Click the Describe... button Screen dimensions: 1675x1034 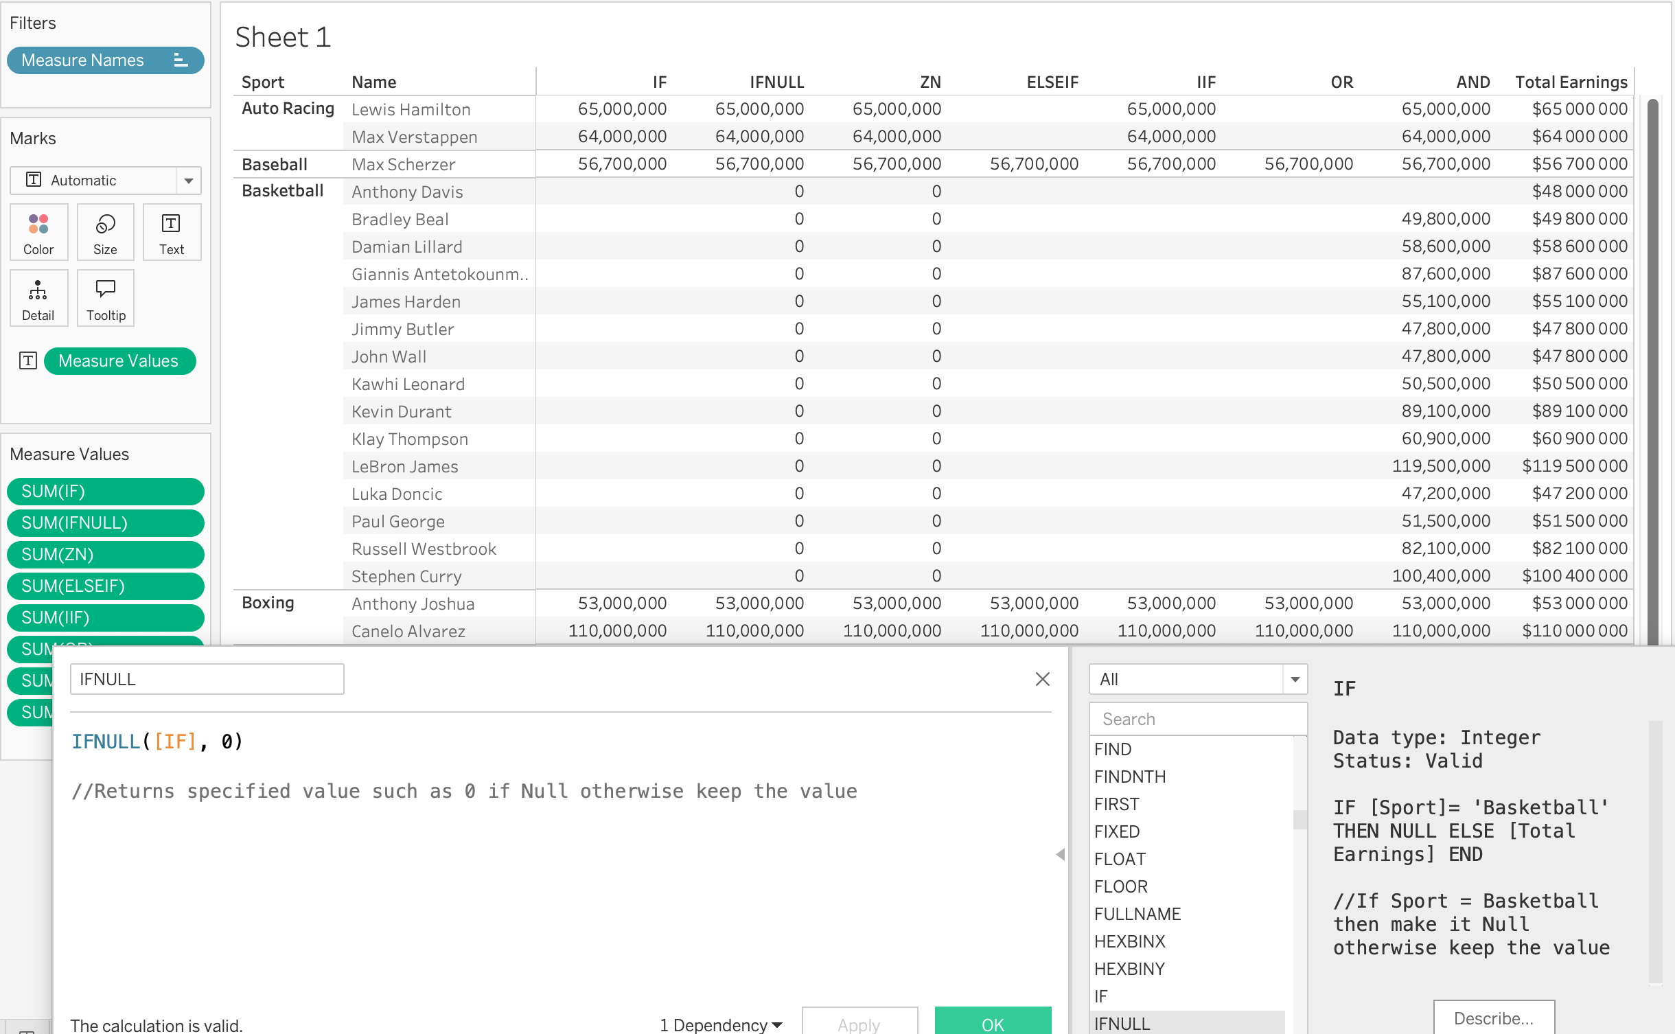pyautogui.click(x=1493, y=1018)
